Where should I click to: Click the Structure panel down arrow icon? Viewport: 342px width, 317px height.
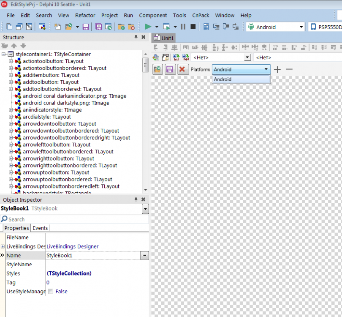(23, 46)
